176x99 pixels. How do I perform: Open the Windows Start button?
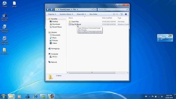3,97
